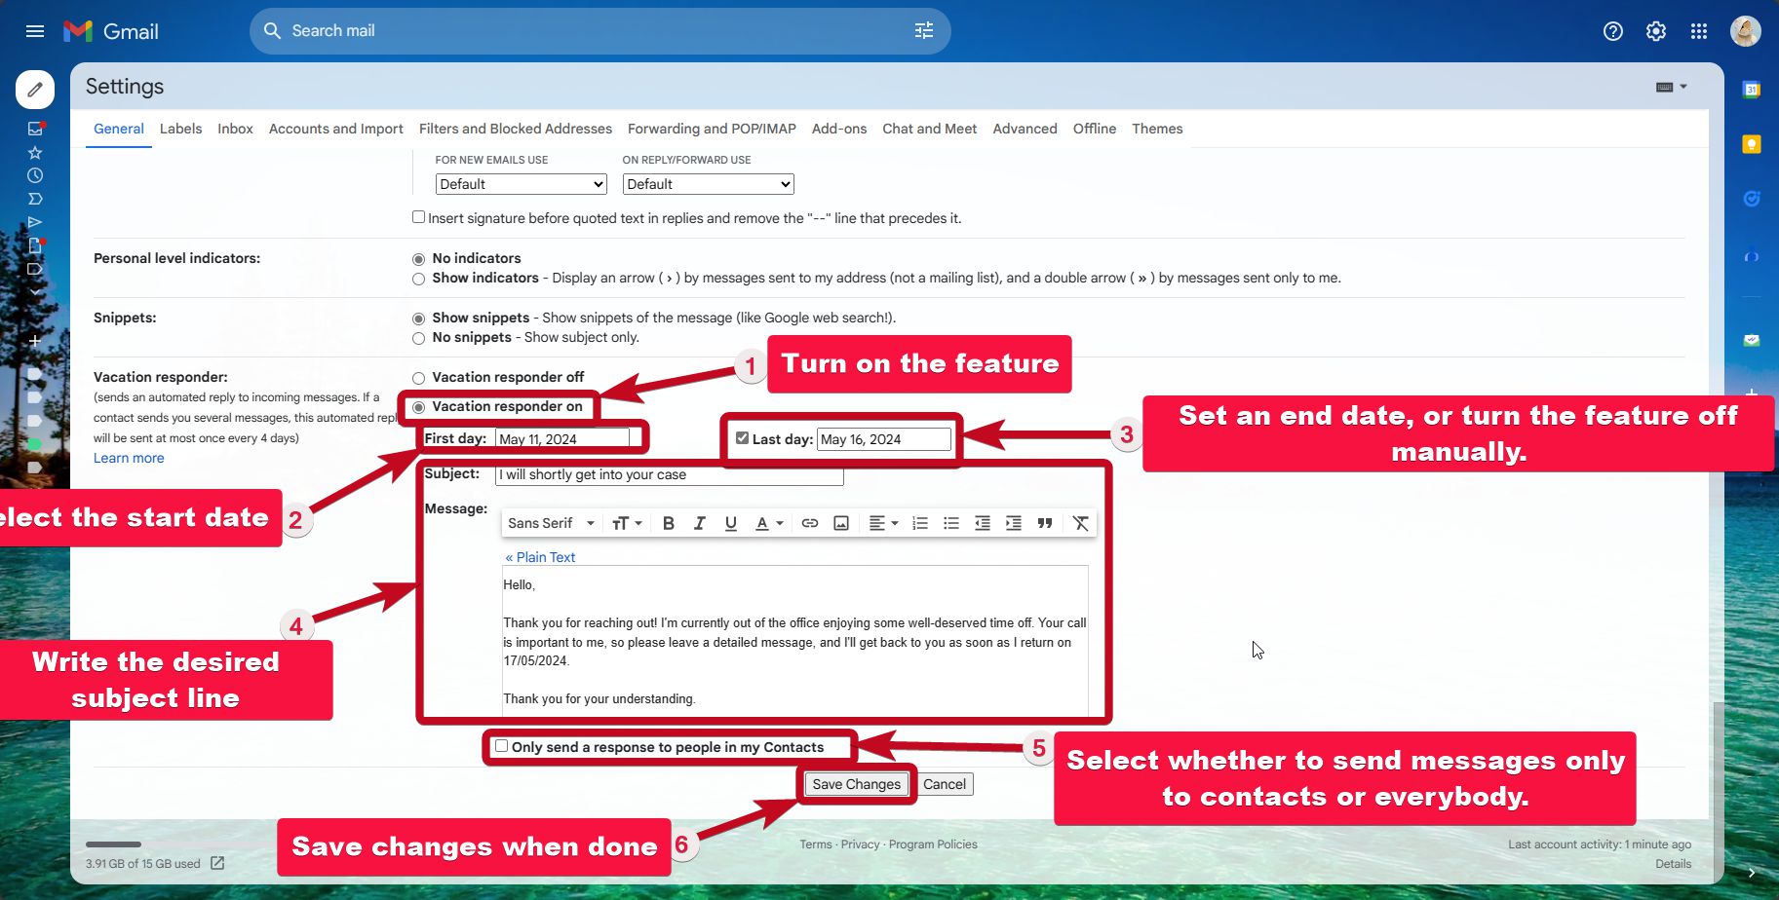Check Only send response to Contacts
1779x900 pixels.
pos(501,746)
